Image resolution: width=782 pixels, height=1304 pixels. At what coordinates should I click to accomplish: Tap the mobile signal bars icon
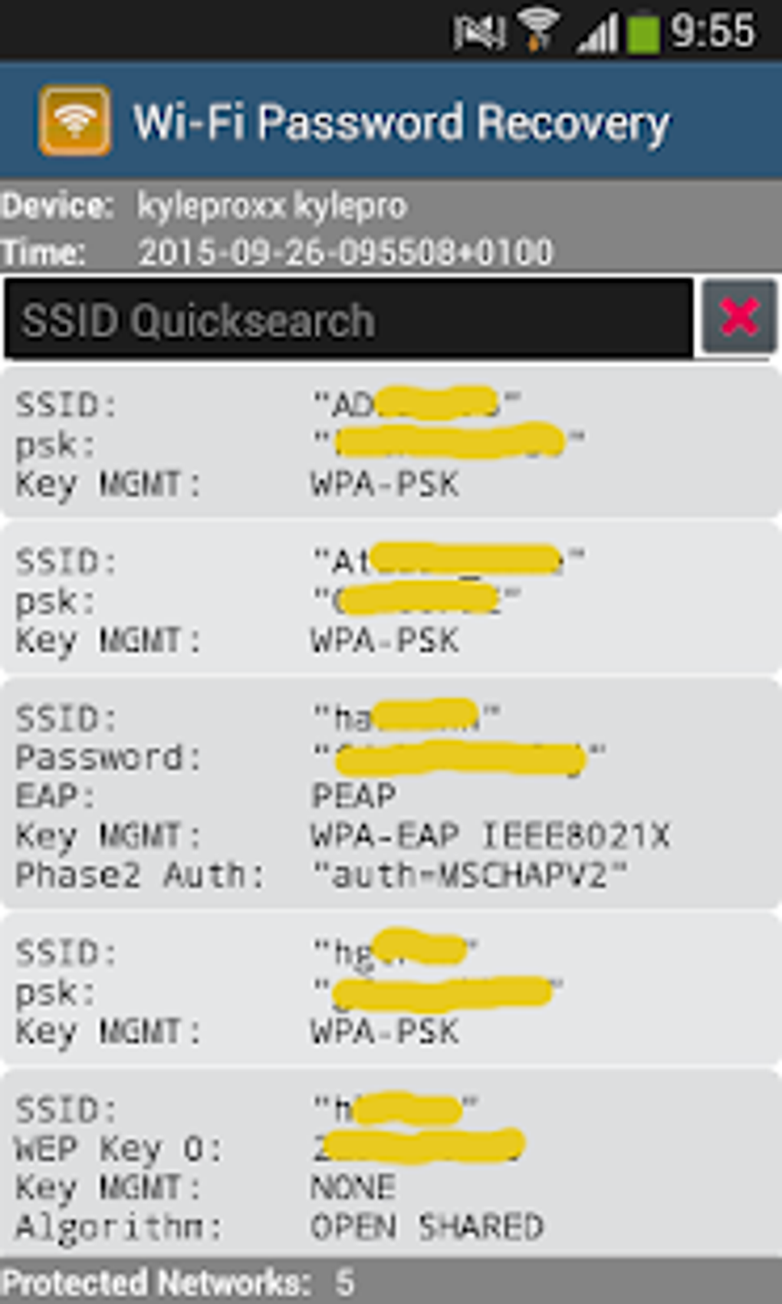click(597, 34)
